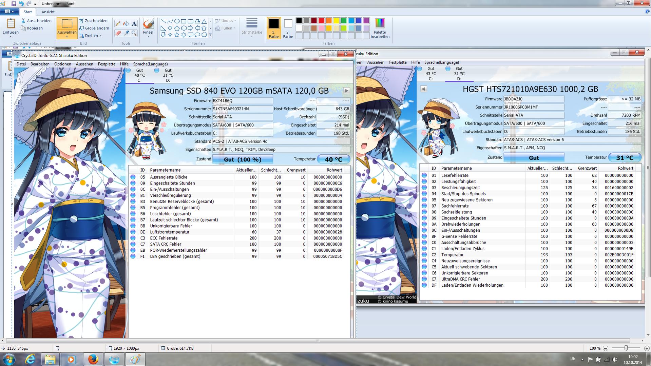Image resolution: width=651 pixels, height=366 pixels.
Task: Select the Color picker eyedropper tool
Action: coord(126,33)
